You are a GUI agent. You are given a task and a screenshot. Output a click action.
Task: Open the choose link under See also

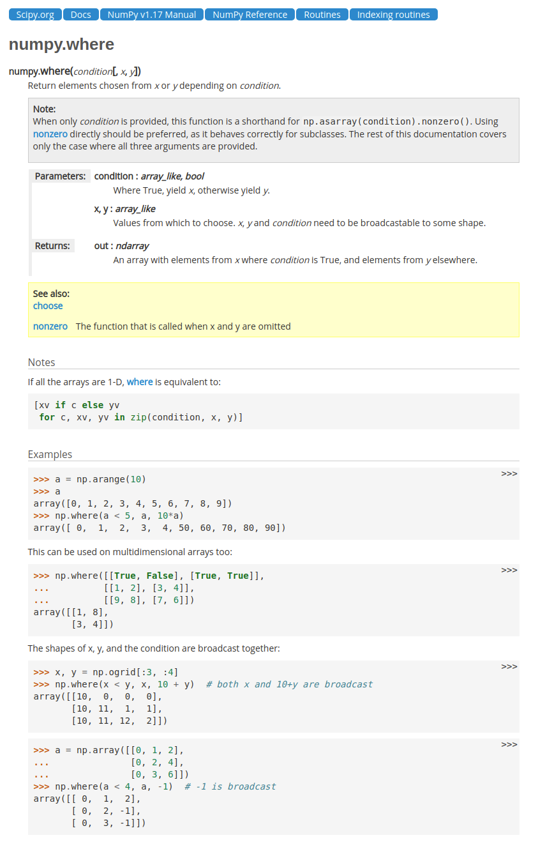tap(48, 306)
